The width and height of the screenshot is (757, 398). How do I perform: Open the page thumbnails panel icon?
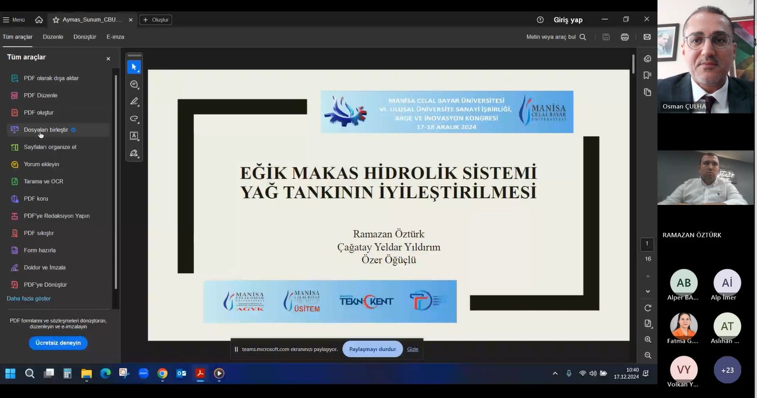point(647,92)
